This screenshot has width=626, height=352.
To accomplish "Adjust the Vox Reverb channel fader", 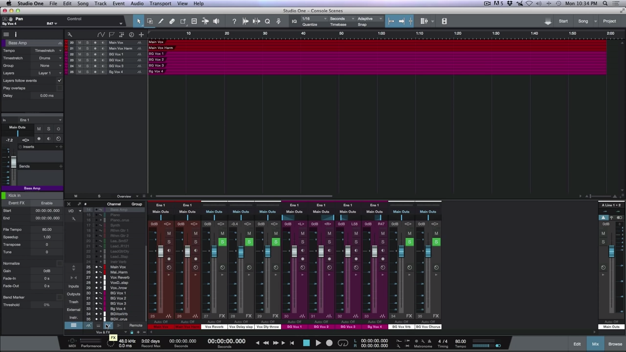I will [x=214, y=251].
